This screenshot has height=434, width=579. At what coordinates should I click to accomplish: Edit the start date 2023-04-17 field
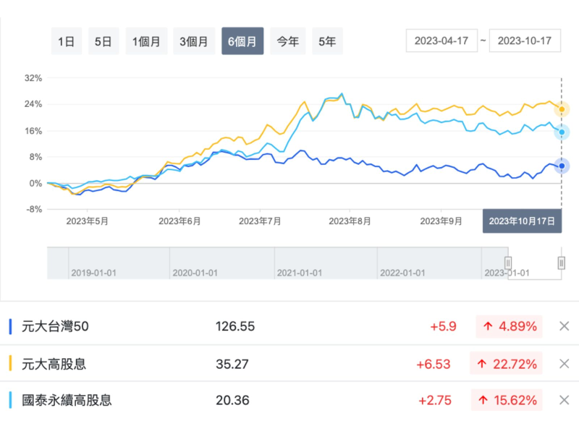click(x=441, y=41)
